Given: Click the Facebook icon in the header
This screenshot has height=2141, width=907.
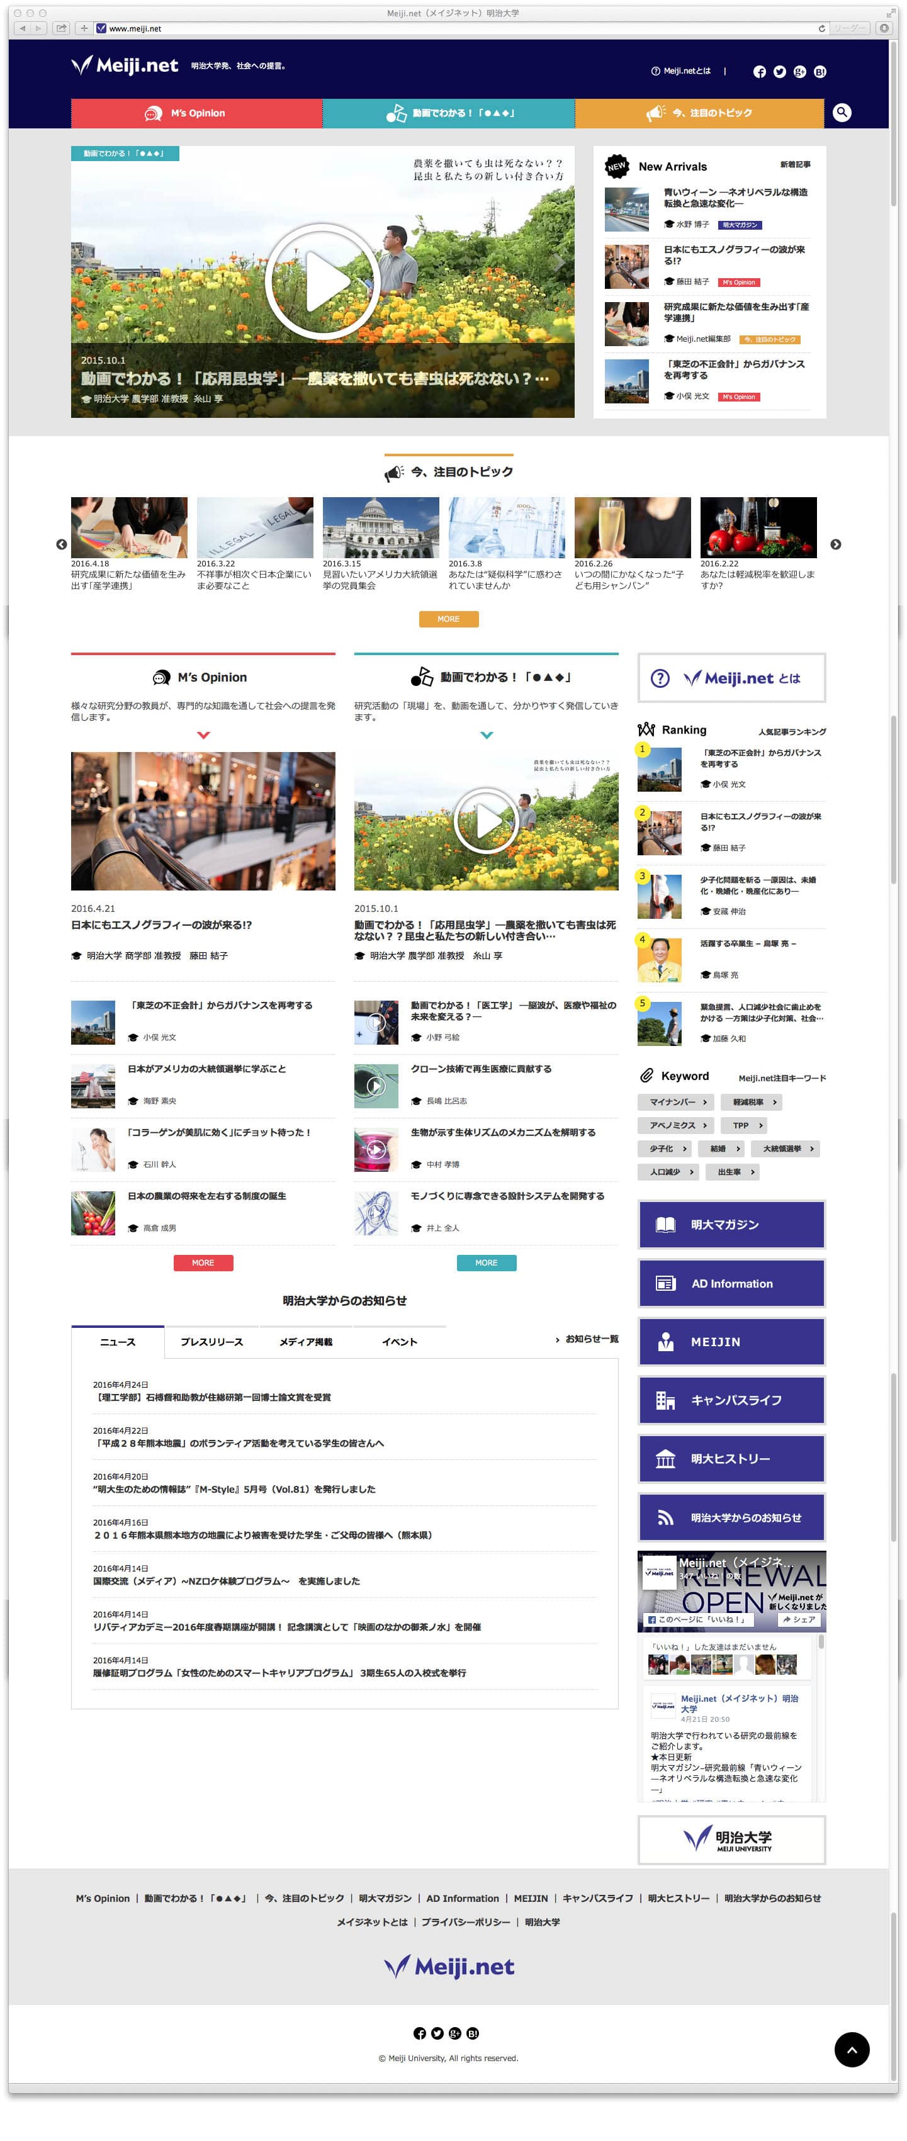Looking at the screenshot, I should click(759, 72).
